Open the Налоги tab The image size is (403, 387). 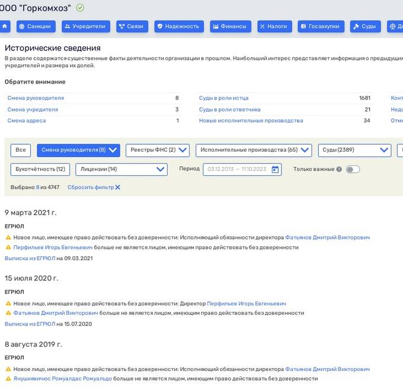pos(275,26)
